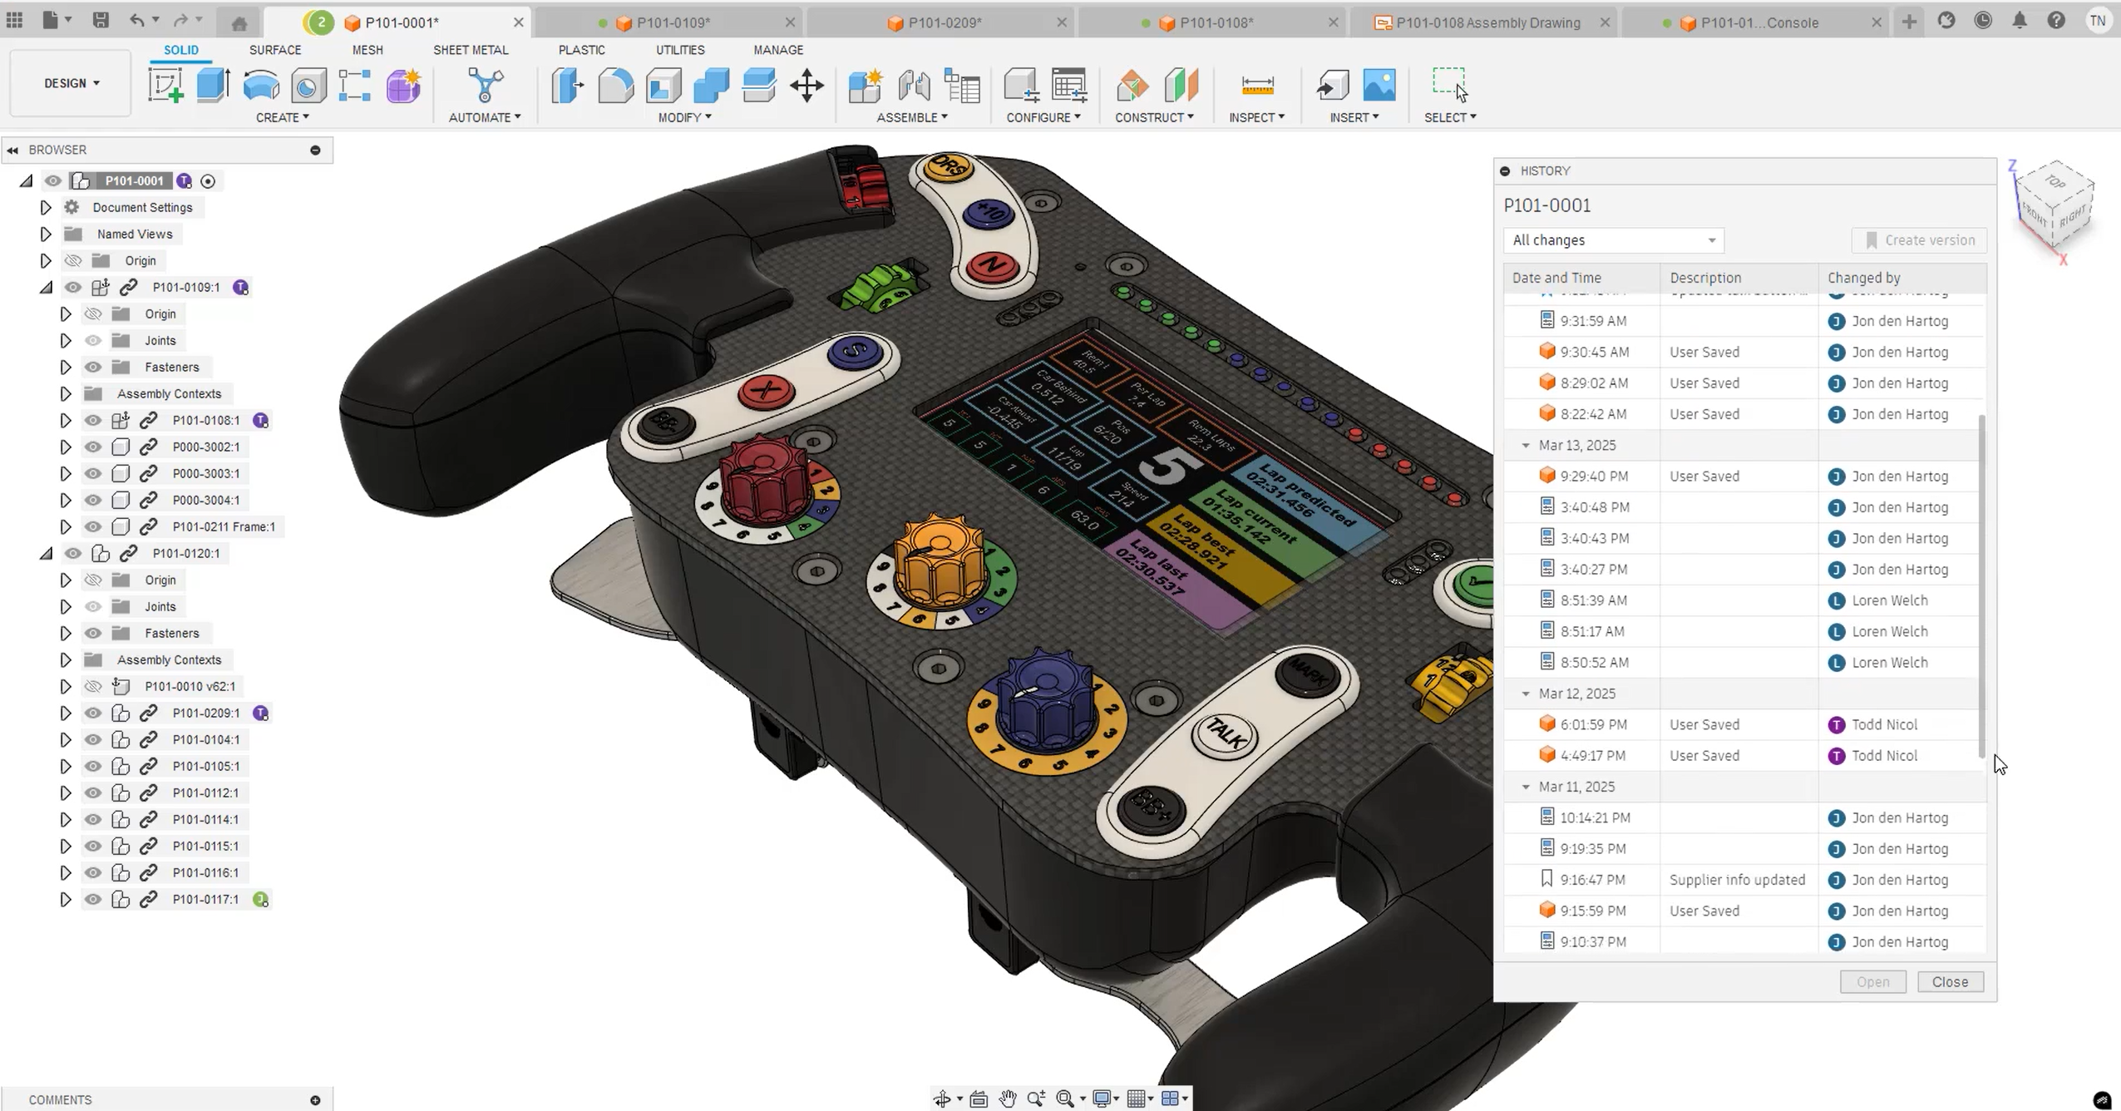Collapse the Mar 13, 2025 history group
Screen dimensions: 2121x1111
click(1526, 446)
